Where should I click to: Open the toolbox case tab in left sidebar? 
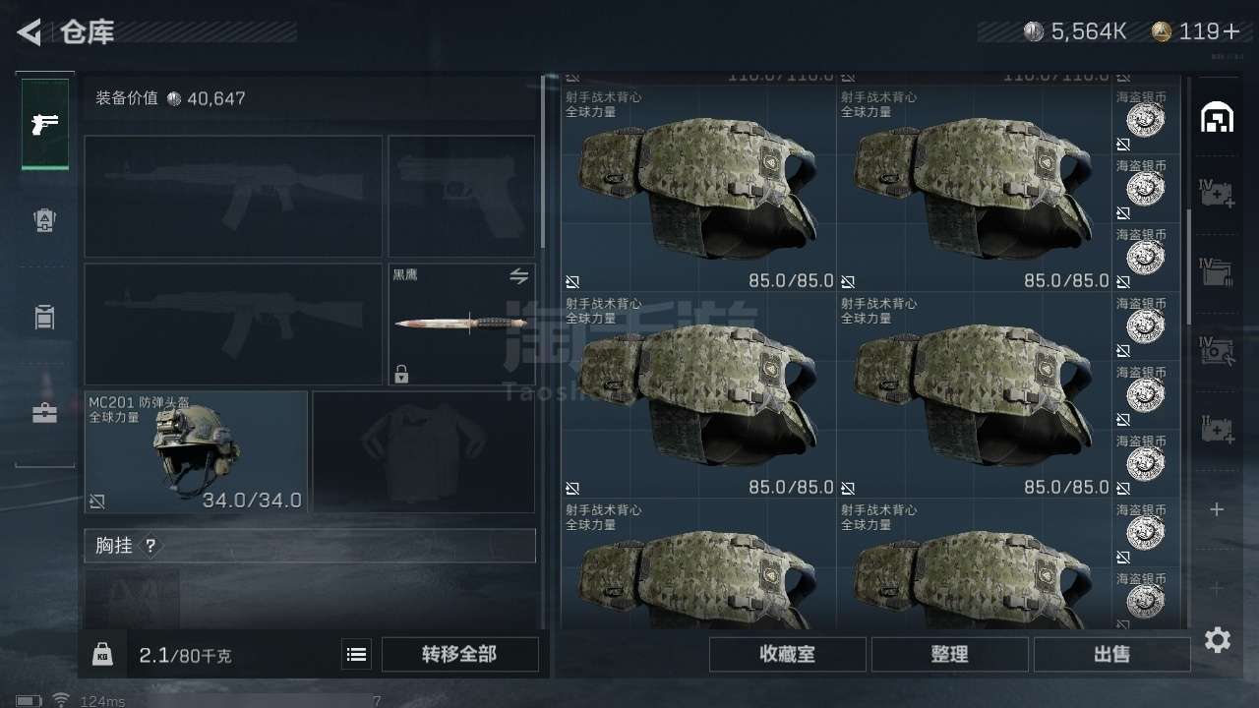[45, 413]
